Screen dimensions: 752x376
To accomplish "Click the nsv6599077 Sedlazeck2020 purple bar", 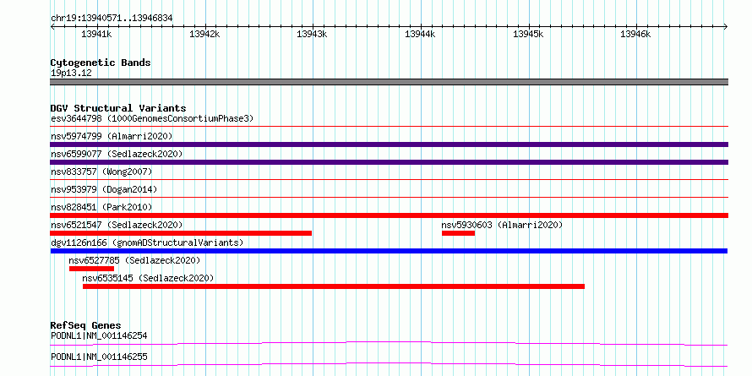I will point(390,162).
